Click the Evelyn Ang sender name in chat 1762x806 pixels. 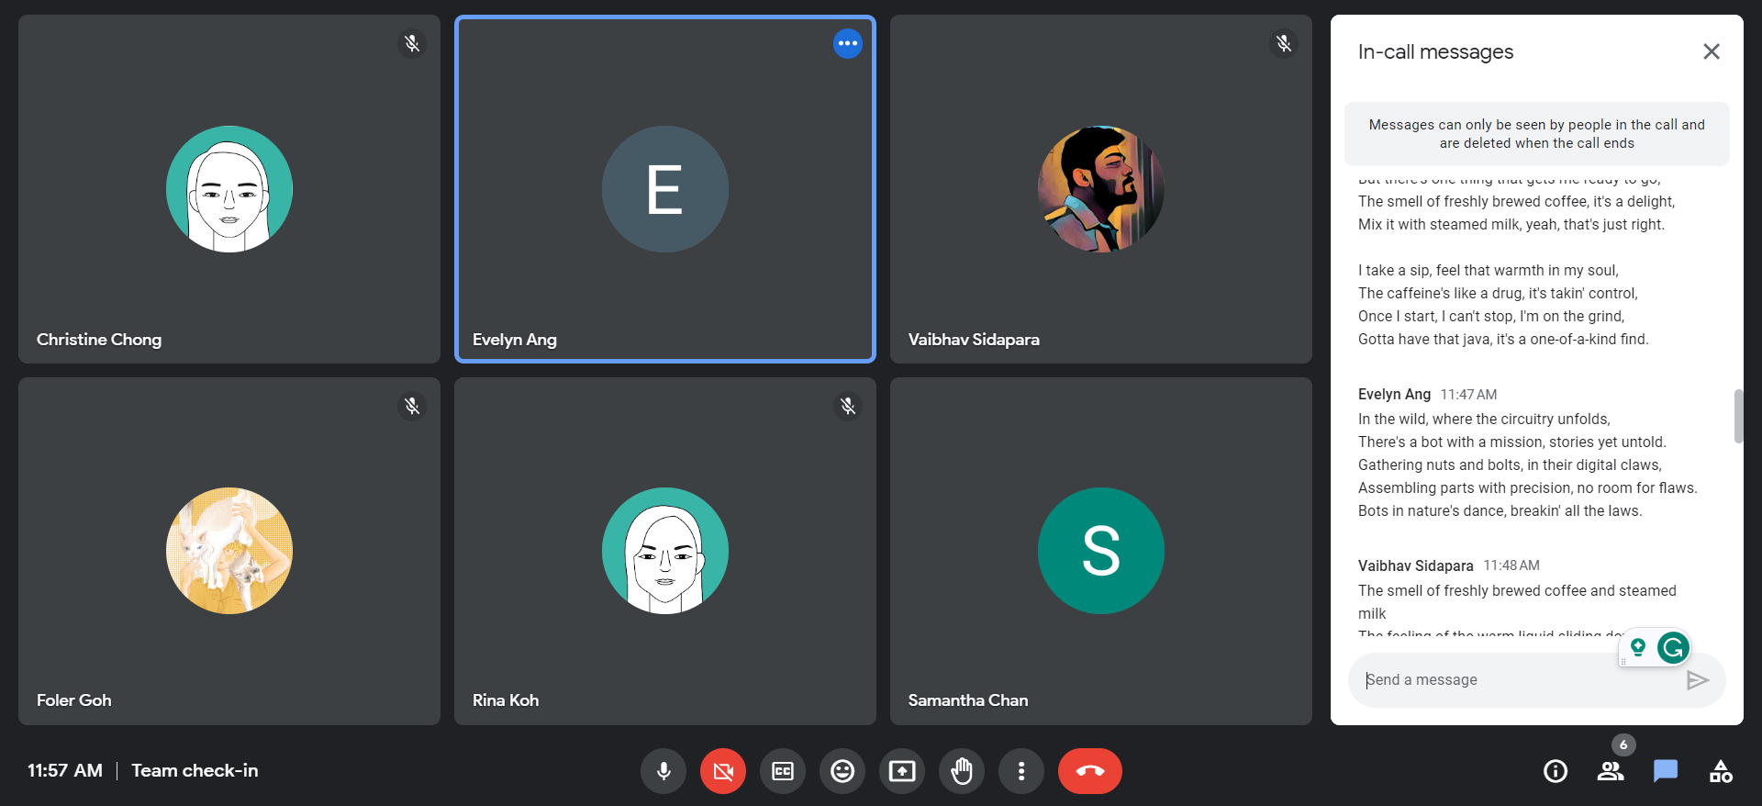point(1394,394)
